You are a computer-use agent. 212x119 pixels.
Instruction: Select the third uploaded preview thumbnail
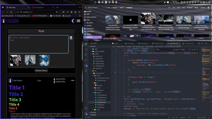[44, 60]
